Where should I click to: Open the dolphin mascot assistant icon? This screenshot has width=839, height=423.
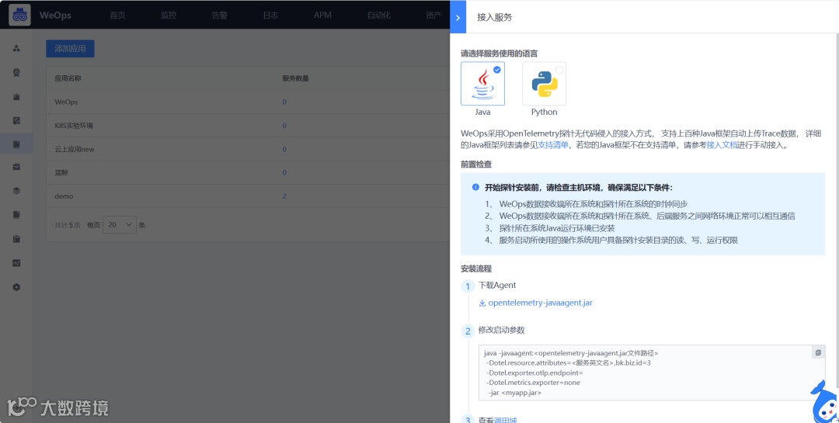tap(824, 402)
